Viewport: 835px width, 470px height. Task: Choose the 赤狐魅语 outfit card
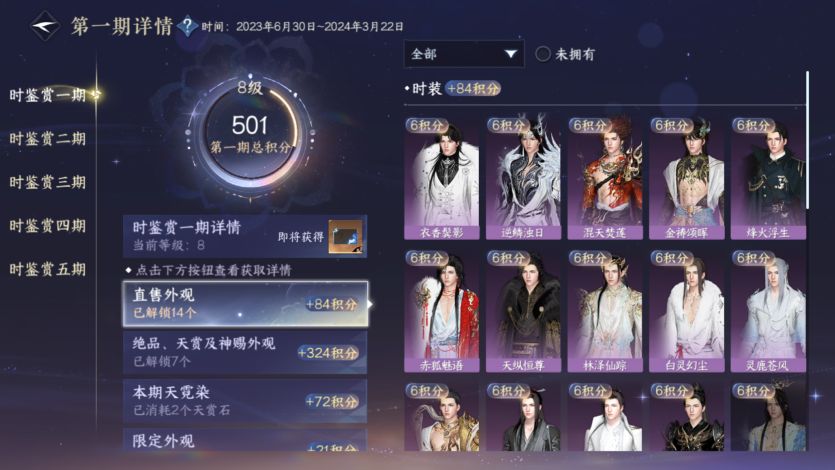pyautogui.click(x=442, y=311)
